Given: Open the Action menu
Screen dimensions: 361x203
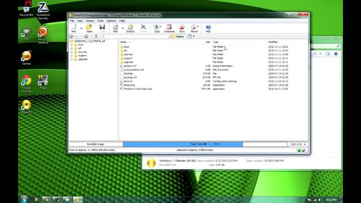Looking at the screenshot, I should 90,21.
